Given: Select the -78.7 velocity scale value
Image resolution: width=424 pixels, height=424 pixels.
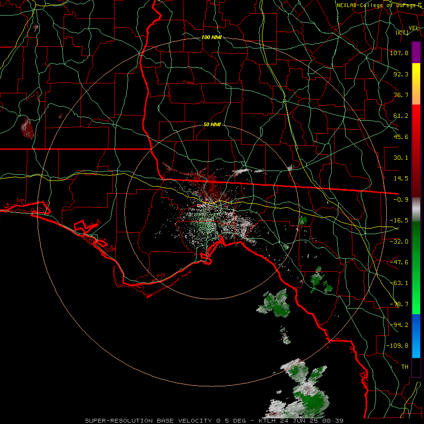Looking at the screenshot, I should 399,304.
